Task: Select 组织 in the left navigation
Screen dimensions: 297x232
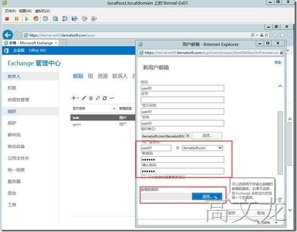Action: 30,111
